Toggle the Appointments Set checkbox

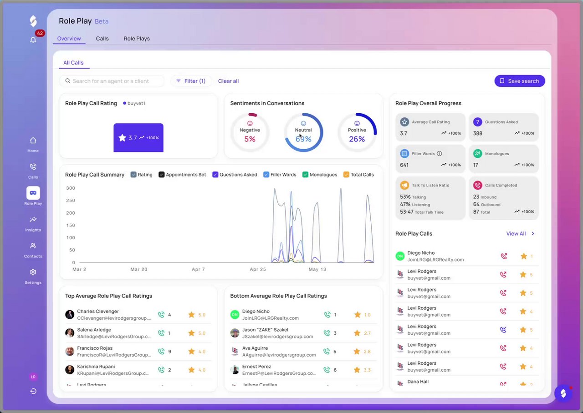tap(162, 175)
